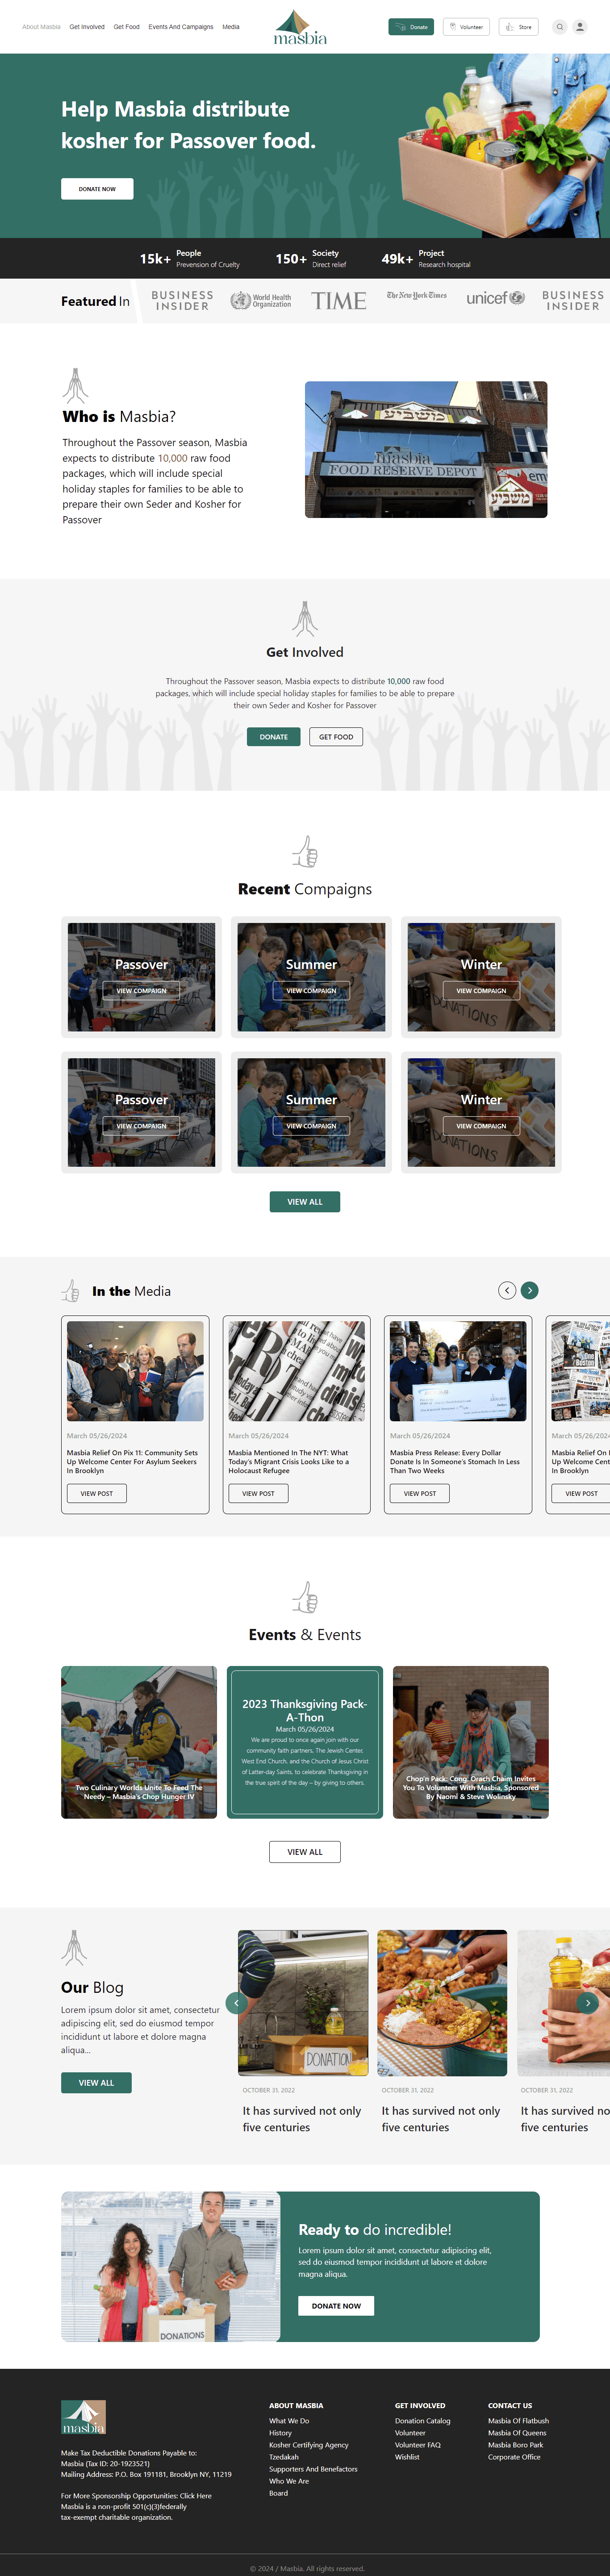Click Kosher Certifying Agency footer link
This screenshot has height=2576, width=610.
309,2445
